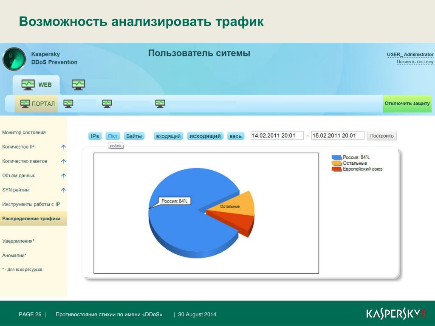Open Уведомления* menu item

pyautogui.click(x=18, y=241)
